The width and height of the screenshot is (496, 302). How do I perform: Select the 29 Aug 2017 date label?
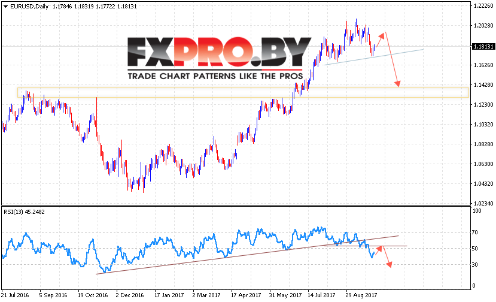coord(361,295)
